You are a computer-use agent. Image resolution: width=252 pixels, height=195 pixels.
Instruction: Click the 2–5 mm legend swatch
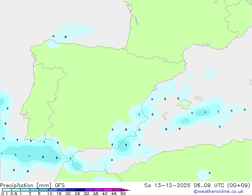[x=34, y=190]
